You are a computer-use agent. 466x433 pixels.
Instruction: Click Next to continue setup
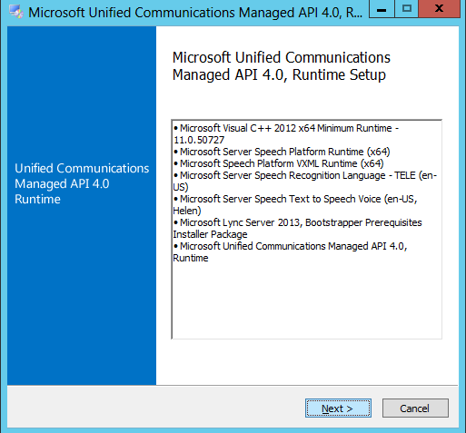pos(338,408)
